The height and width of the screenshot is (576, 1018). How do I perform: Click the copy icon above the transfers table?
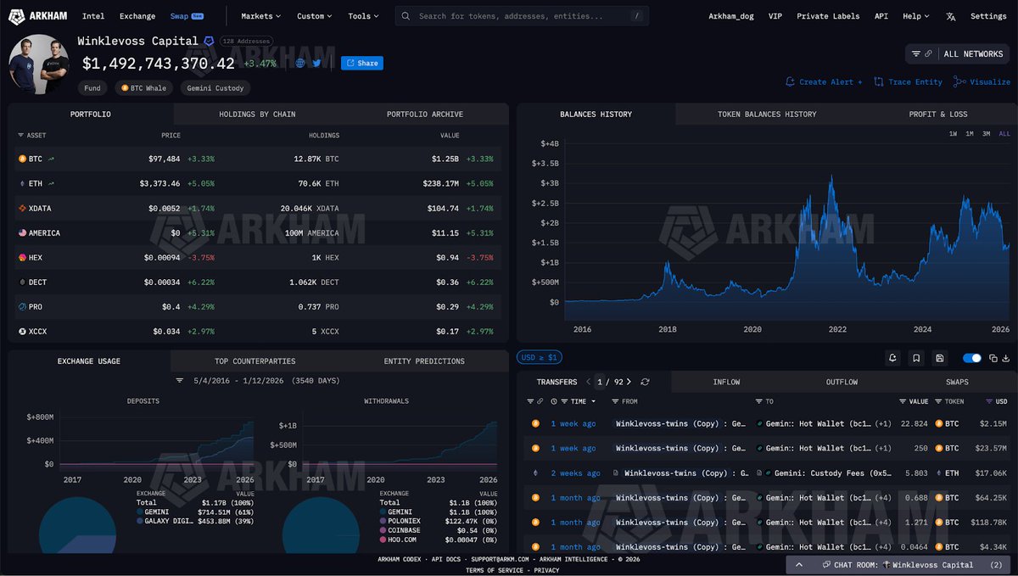coord(992,358)
